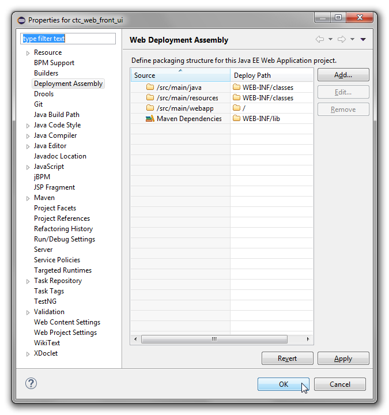Image resolution: width=389 pixels, height=415 pixels.
Task: Click the forward navigation arrow icon
Action: (x=342, y=39)
